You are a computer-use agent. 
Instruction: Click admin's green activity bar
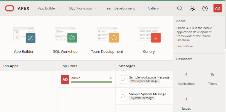click(x=92, y=82)
